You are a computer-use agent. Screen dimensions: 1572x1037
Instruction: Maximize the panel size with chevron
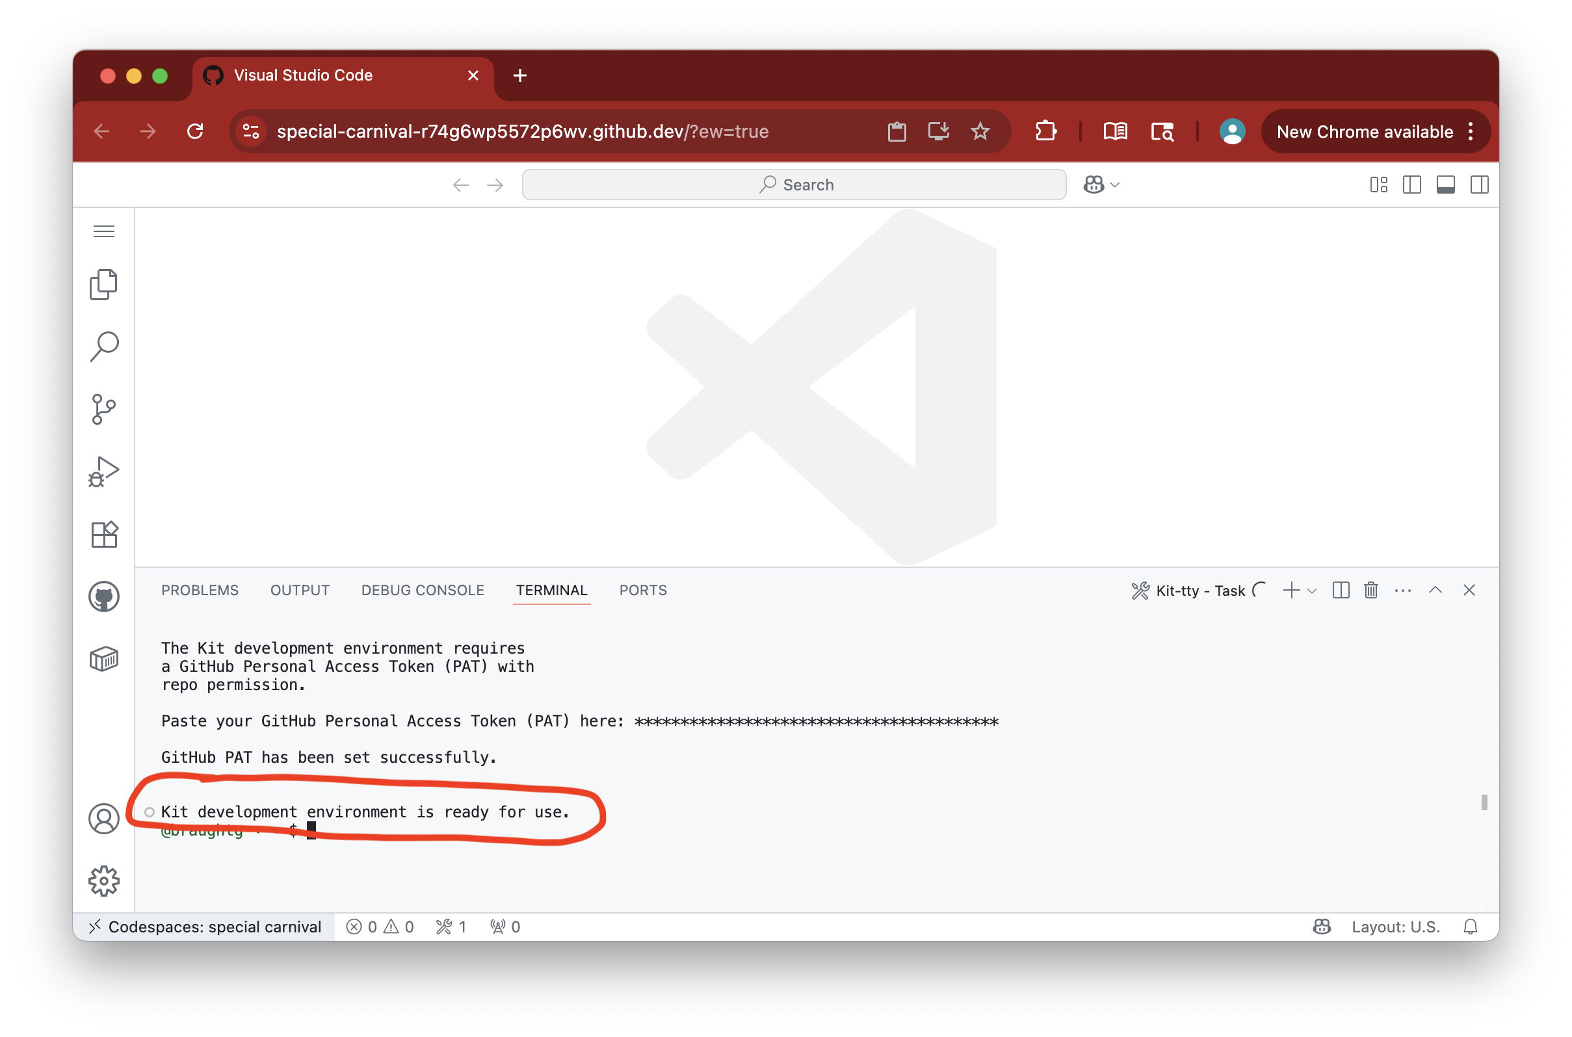pyautogui.click(x=1435, y=590)
